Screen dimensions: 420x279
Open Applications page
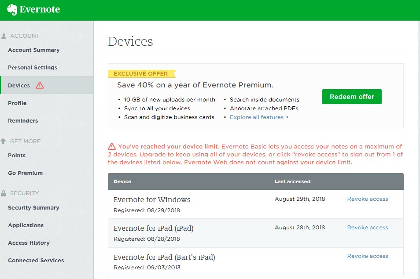point(26,225)
